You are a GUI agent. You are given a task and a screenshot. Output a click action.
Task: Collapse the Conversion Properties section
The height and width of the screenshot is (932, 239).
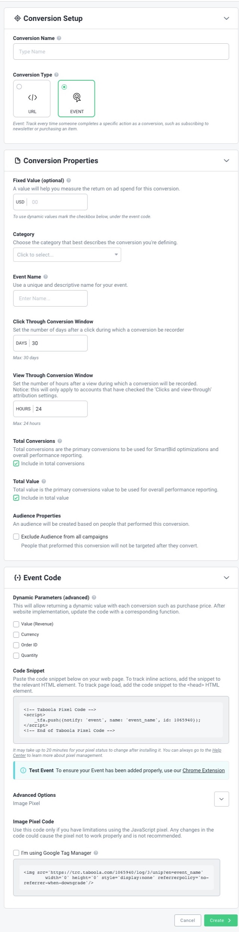pos(226,161)
